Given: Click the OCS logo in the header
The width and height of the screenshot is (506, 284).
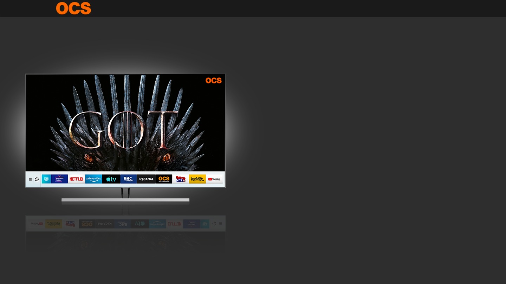Looking at the screenshot, I should click(73, 8).
